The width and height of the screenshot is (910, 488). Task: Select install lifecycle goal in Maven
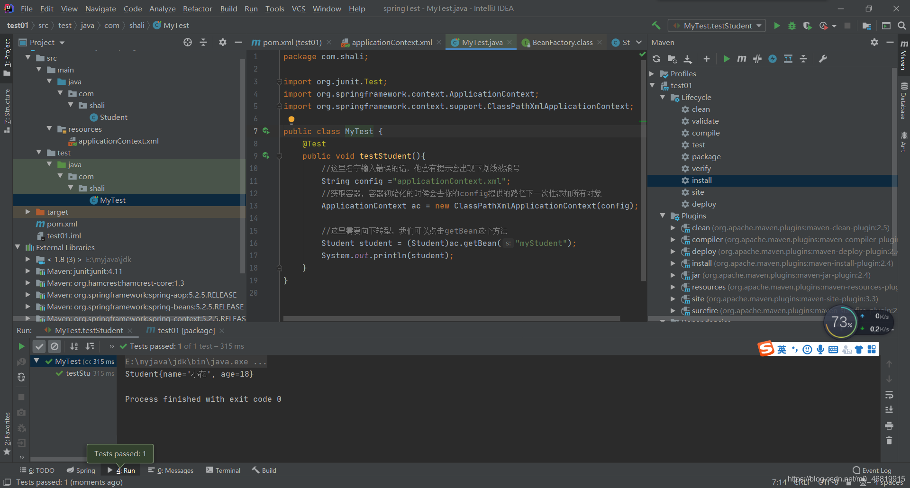(x=701, y=180)
